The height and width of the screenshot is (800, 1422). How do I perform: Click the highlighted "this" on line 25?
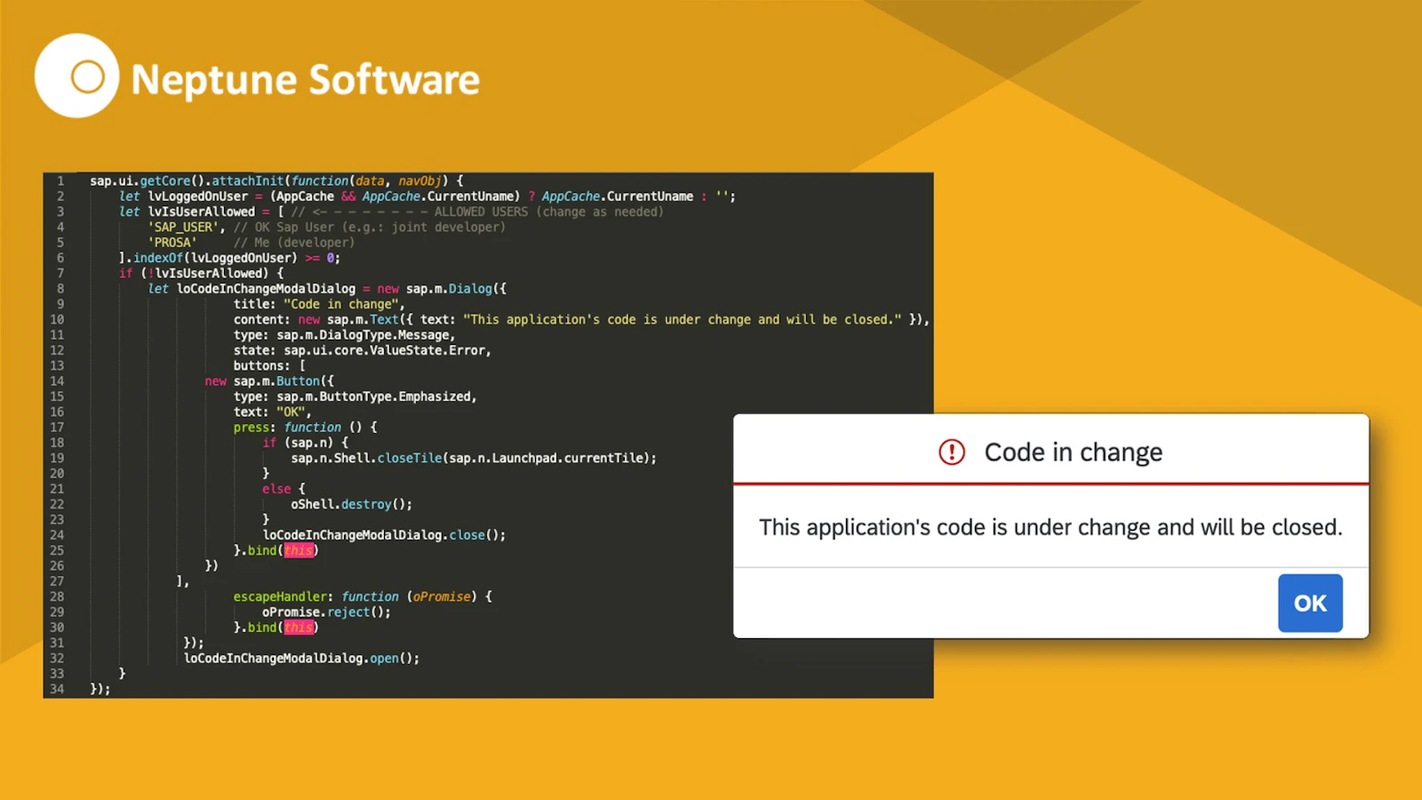(299, 550)
